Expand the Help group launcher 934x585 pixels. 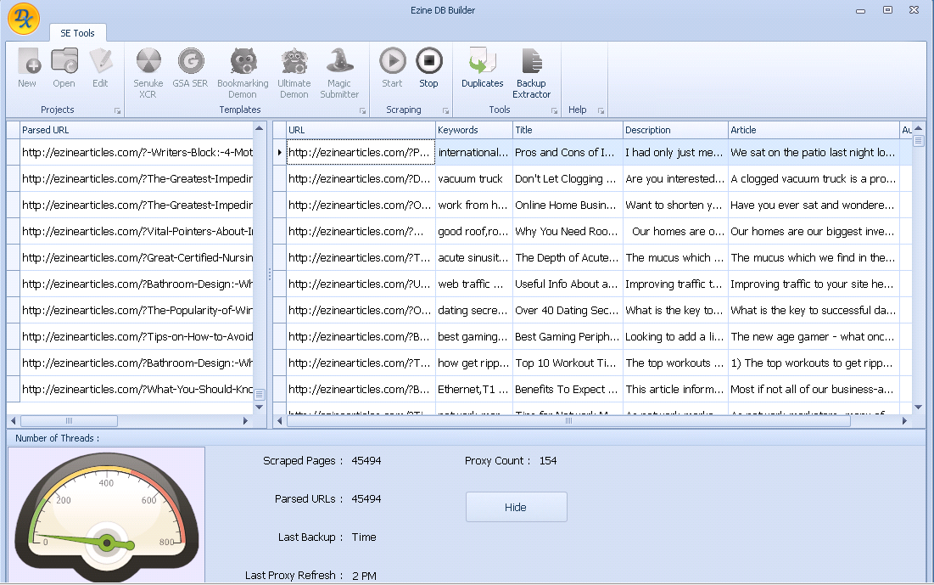click(x=601, y=111)
